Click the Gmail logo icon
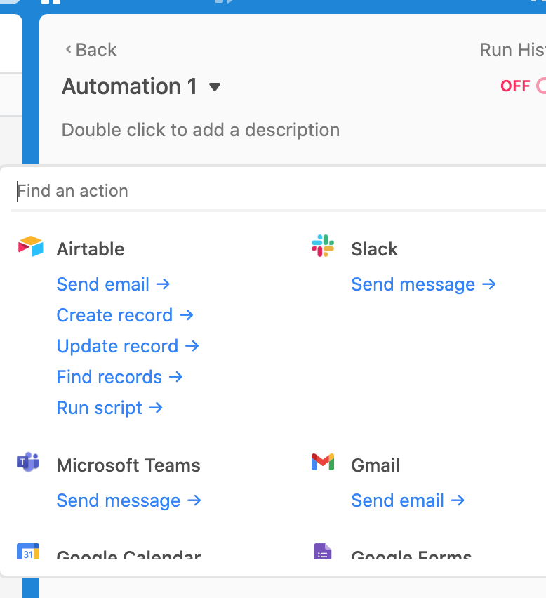The width and height of the screenshot is (546, 598). (323, 463)
